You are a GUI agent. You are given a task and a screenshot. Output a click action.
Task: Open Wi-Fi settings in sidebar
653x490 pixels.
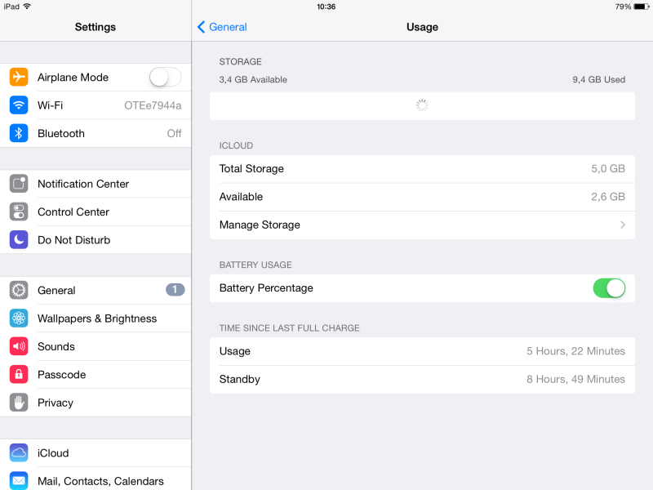coord(96,105)
